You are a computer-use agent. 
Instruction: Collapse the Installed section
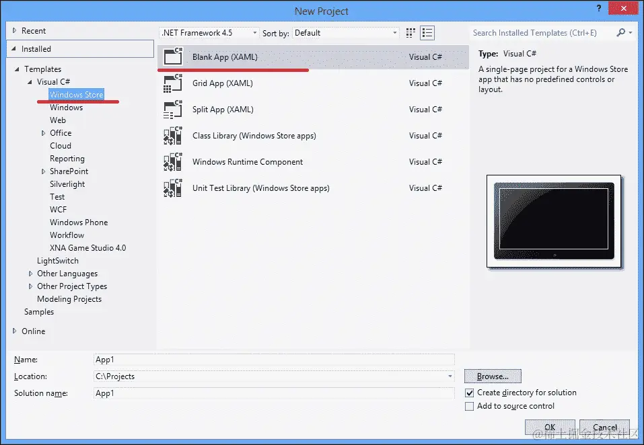[x=14, y=49]
